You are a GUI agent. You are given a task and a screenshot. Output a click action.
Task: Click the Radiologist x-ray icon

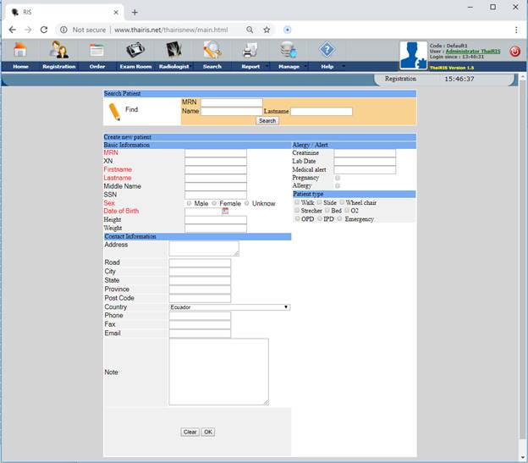point(173,50)
